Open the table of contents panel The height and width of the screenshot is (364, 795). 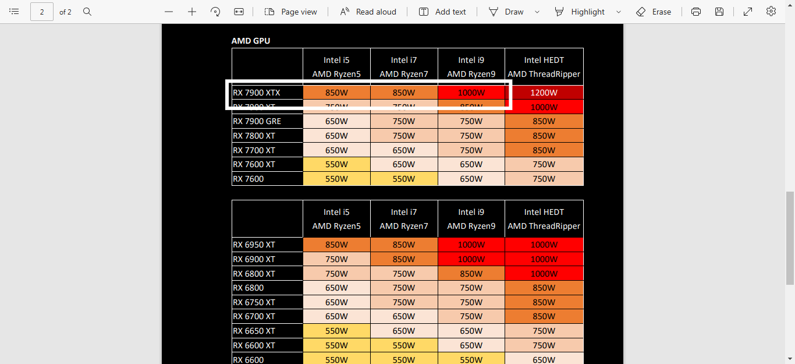[x=15, y=12]
